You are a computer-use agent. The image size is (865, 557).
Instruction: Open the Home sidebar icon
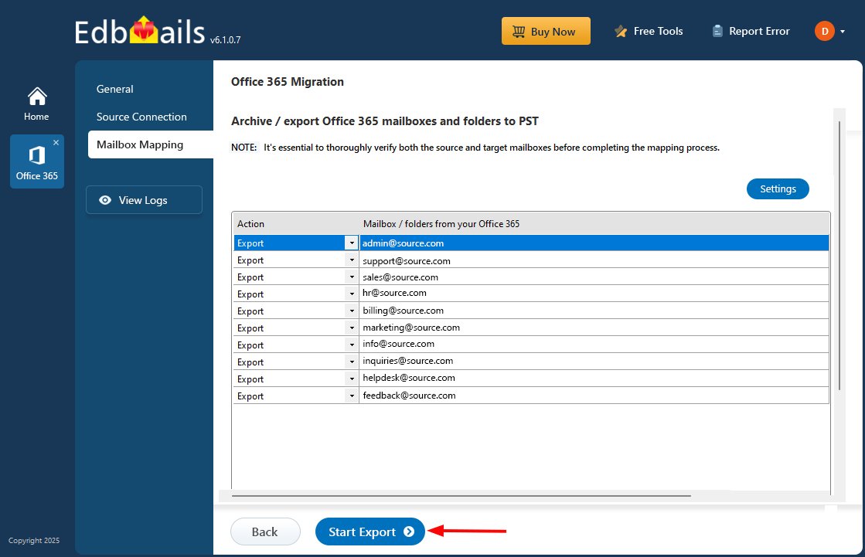tap(36, 104)
